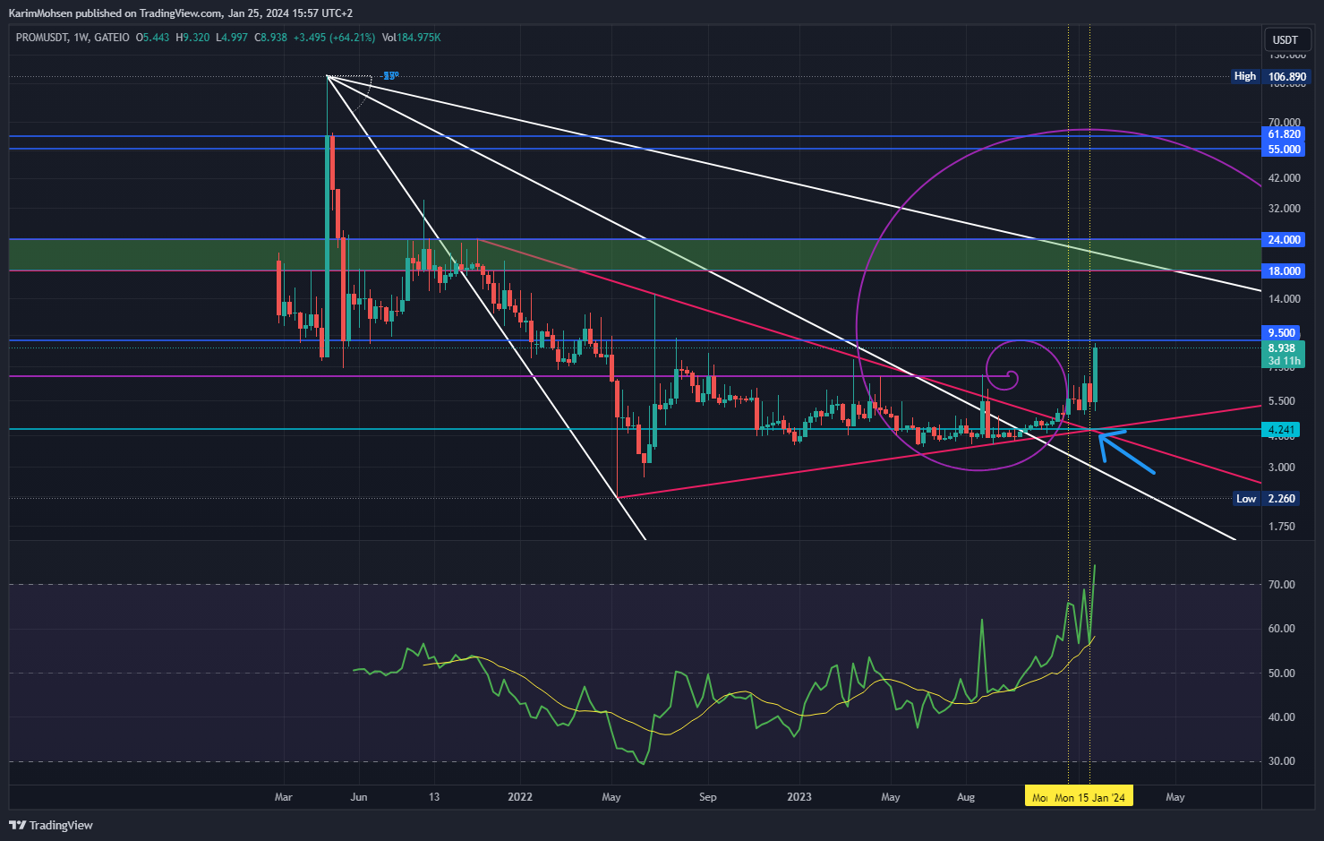Click the 24.000 price level label
Viewport: 1324px width, 841px height.
tap(1285, 240)
